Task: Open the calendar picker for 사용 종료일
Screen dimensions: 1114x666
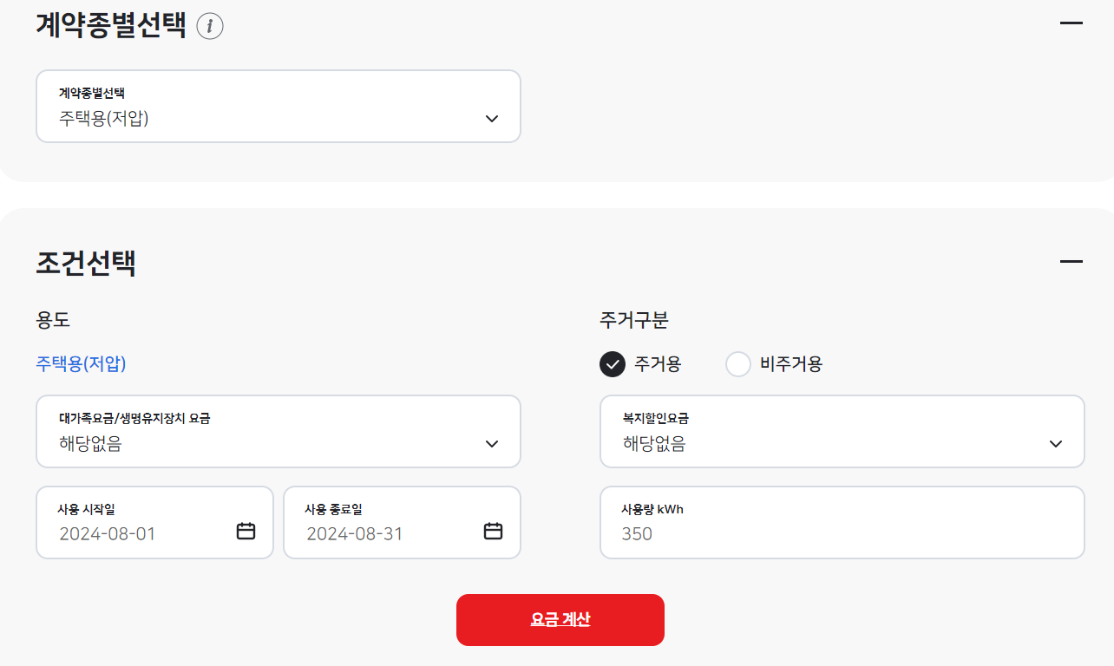Action: coord(493,529)
